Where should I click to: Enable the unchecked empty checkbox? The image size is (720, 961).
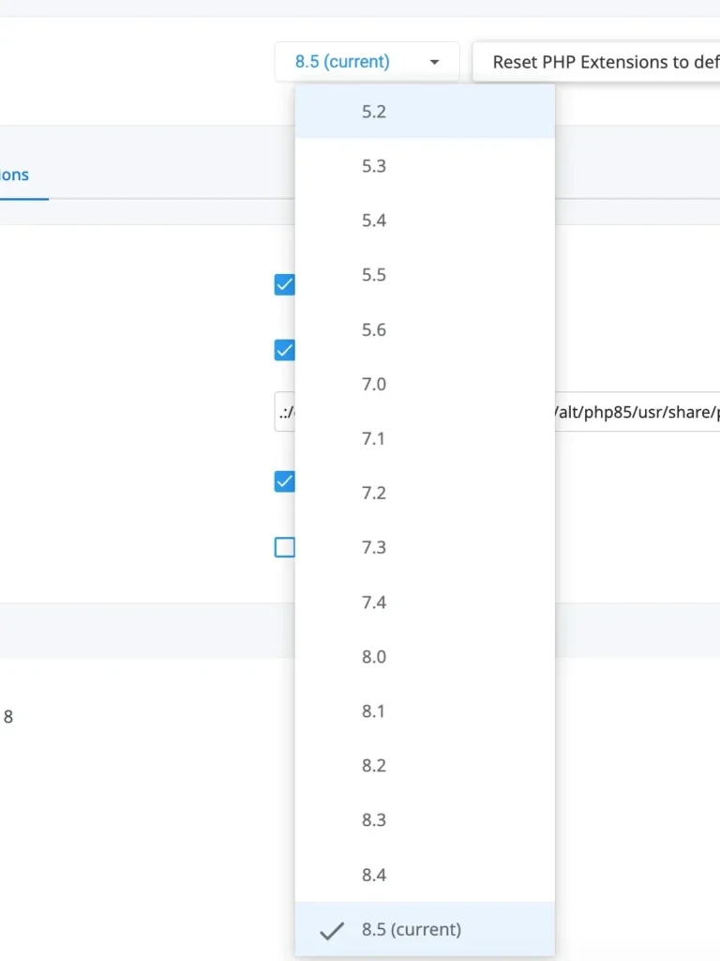(285, 547)
